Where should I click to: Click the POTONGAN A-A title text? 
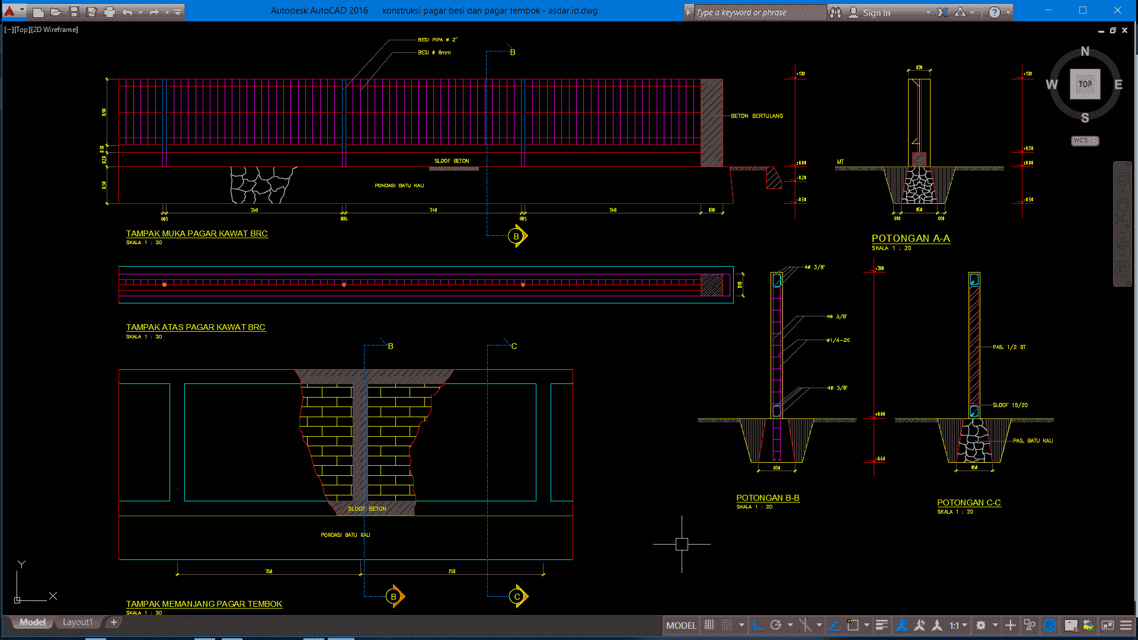coord(910,238)
